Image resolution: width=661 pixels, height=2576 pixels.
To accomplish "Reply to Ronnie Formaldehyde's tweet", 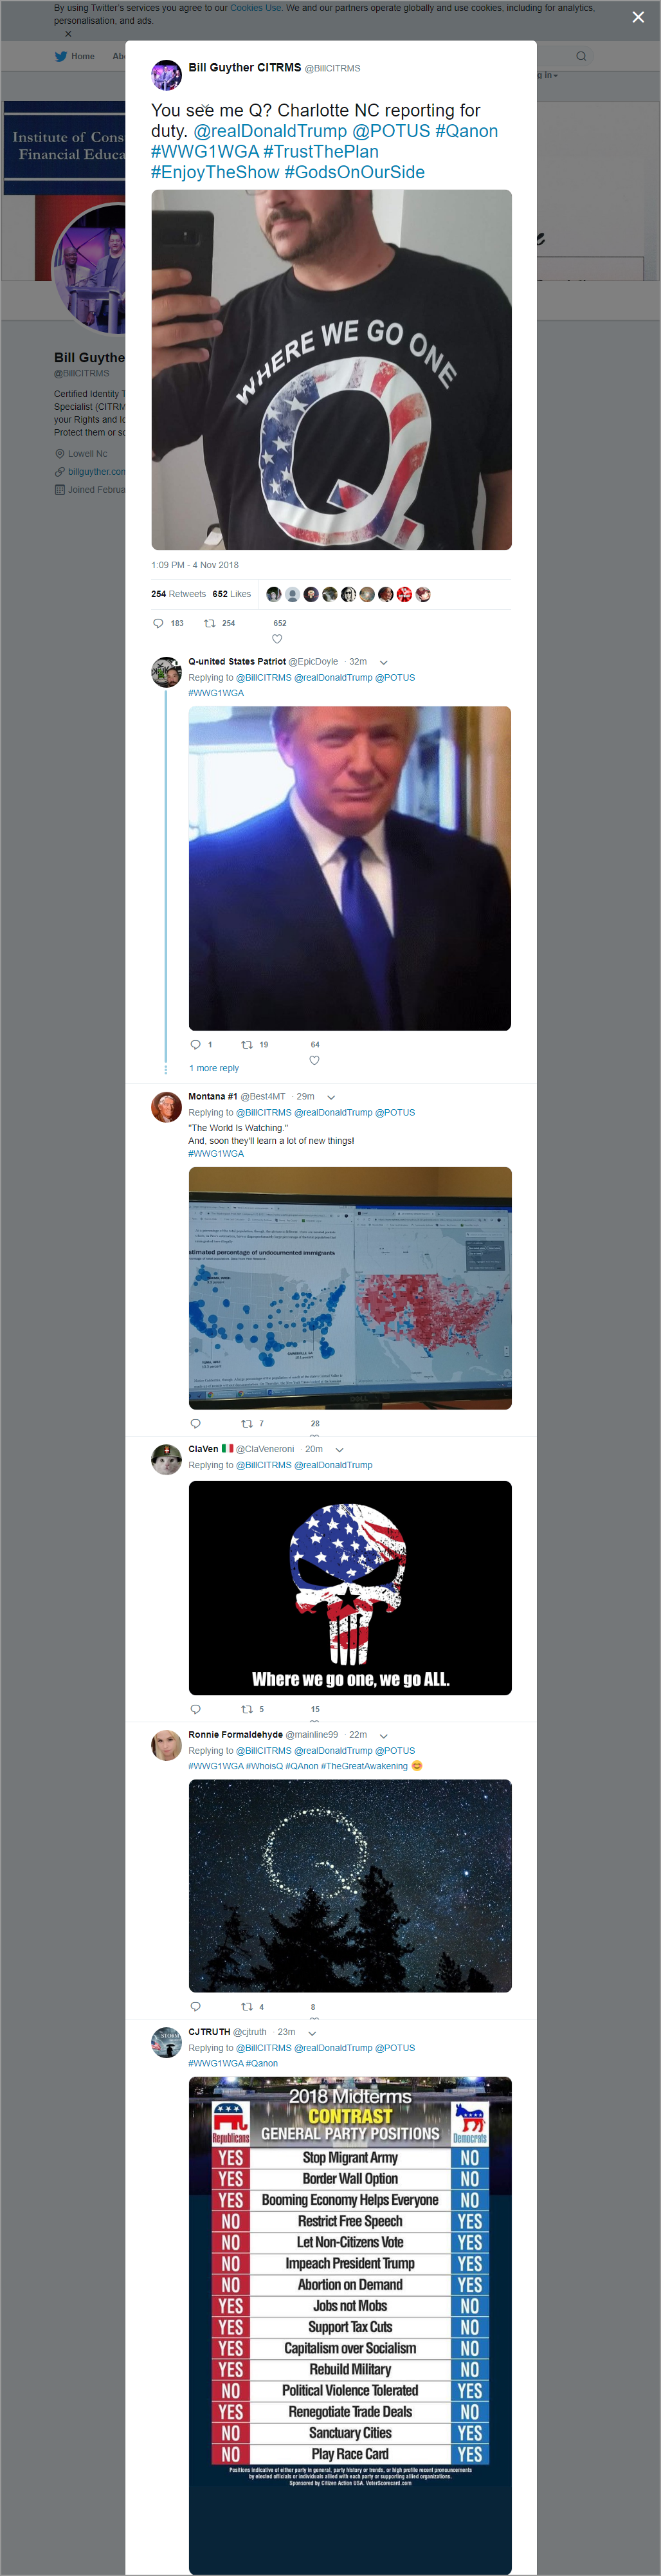I will [x=195, y=2006].
